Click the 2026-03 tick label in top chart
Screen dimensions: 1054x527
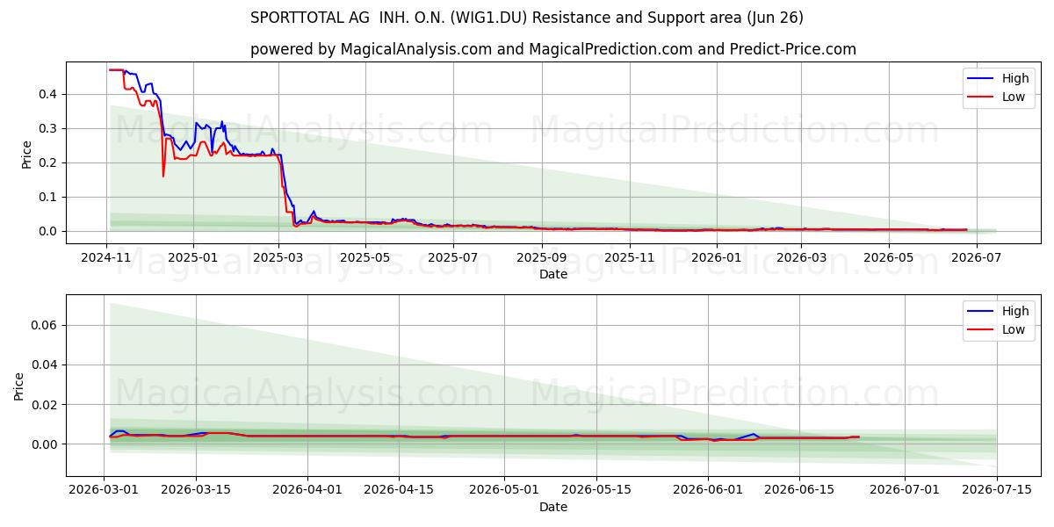802,257
